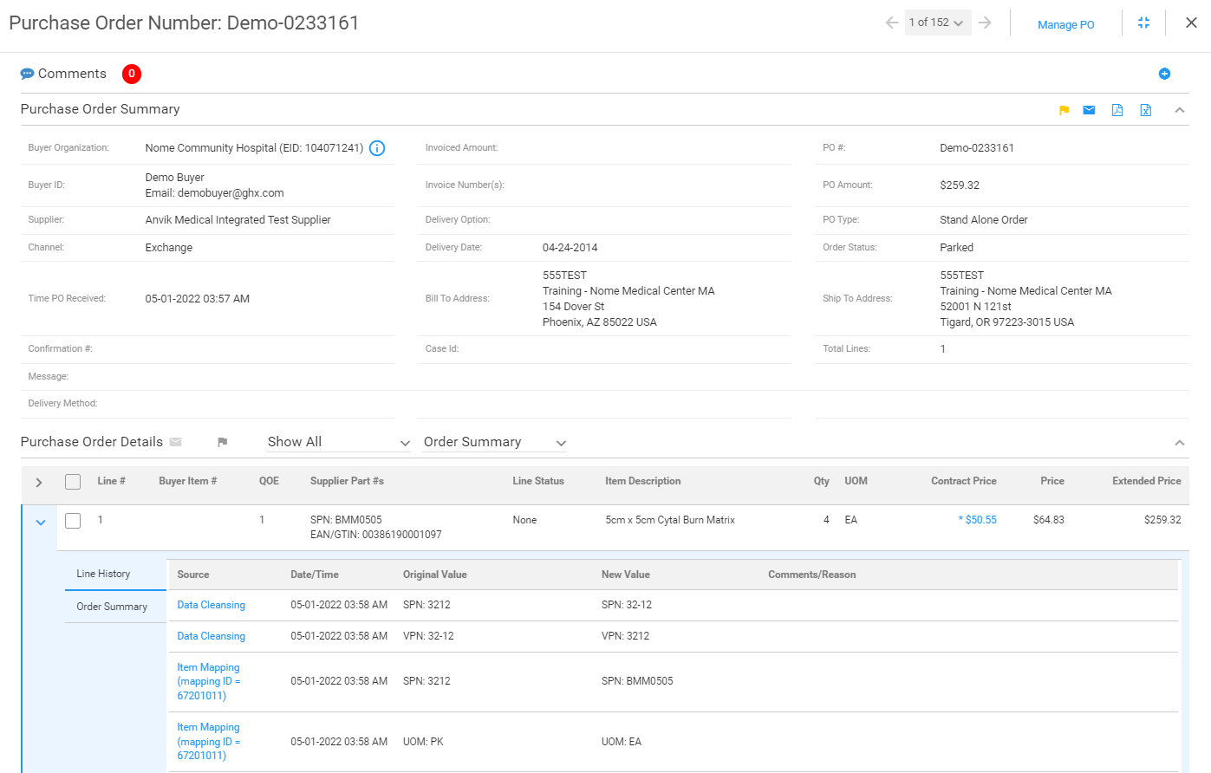
Task: Collapse the Purchase Order Details section
Action: (1180, 443)
